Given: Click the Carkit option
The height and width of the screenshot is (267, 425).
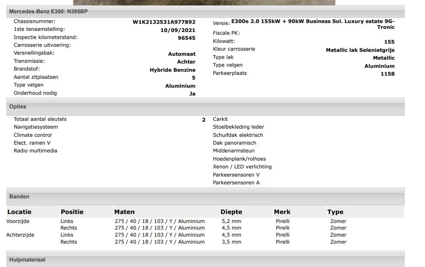Looking at the screenshot, I should [x=220, y=119].
